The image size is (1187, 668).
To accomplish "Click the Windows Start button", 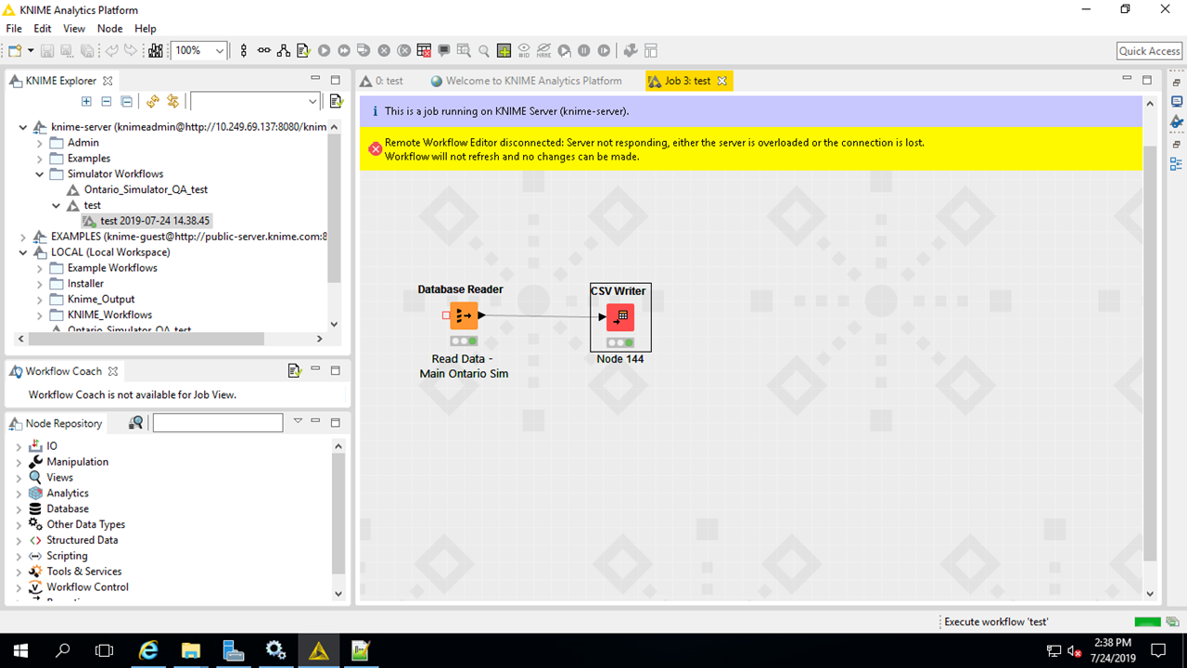I will [20, 650].
